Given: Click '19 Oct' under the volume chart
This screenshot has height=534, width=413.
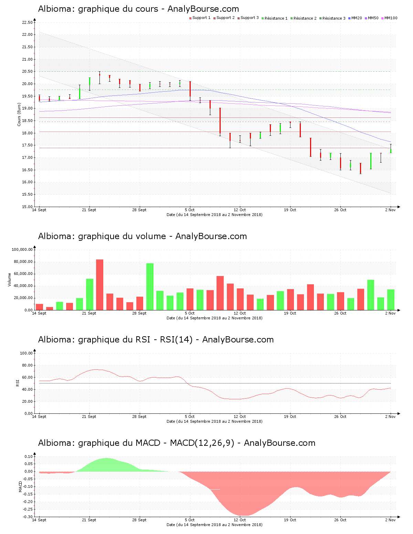Looking at the screenshot, I should [x=290, y=313].
